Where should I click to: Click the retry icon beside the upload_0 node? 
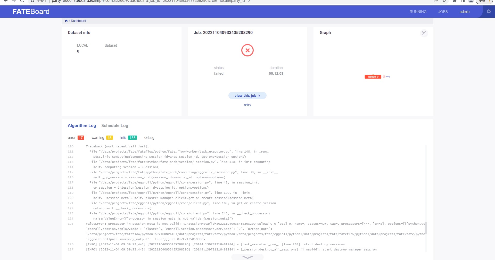pyautogui.click(x=384, y=77)
